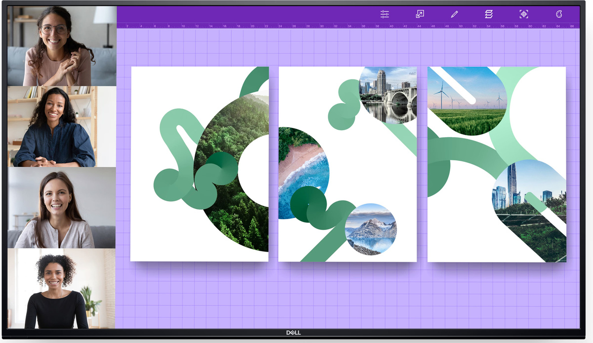Click the city bridge circular photo
This screenshot has width=593, height=343.
point(388,95)
